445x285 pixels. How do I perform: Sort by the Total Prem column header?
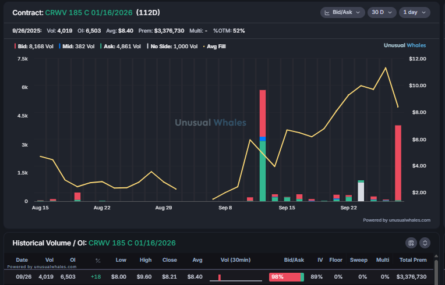(x=412, y=260)
